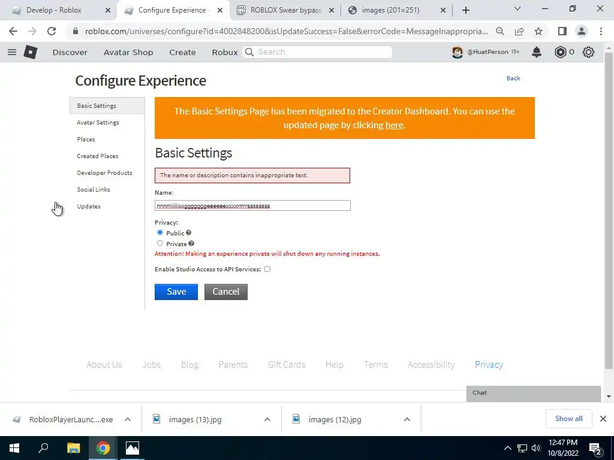Click the experience Name text field
The image size is (614, 460).
click(x=252, y=206)
